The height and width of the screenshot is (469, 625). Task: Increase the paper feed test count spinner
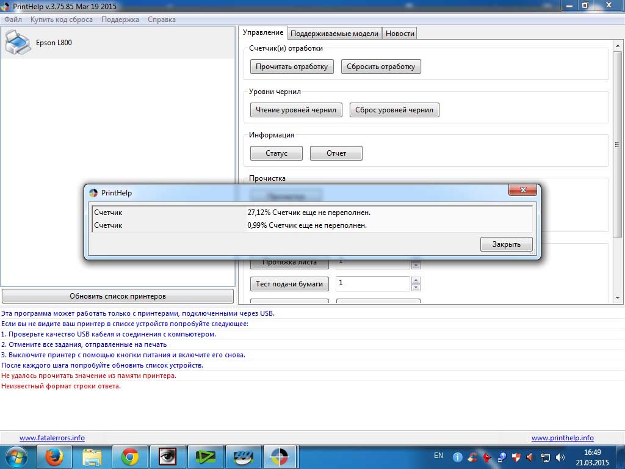click(x=416, y=280)
